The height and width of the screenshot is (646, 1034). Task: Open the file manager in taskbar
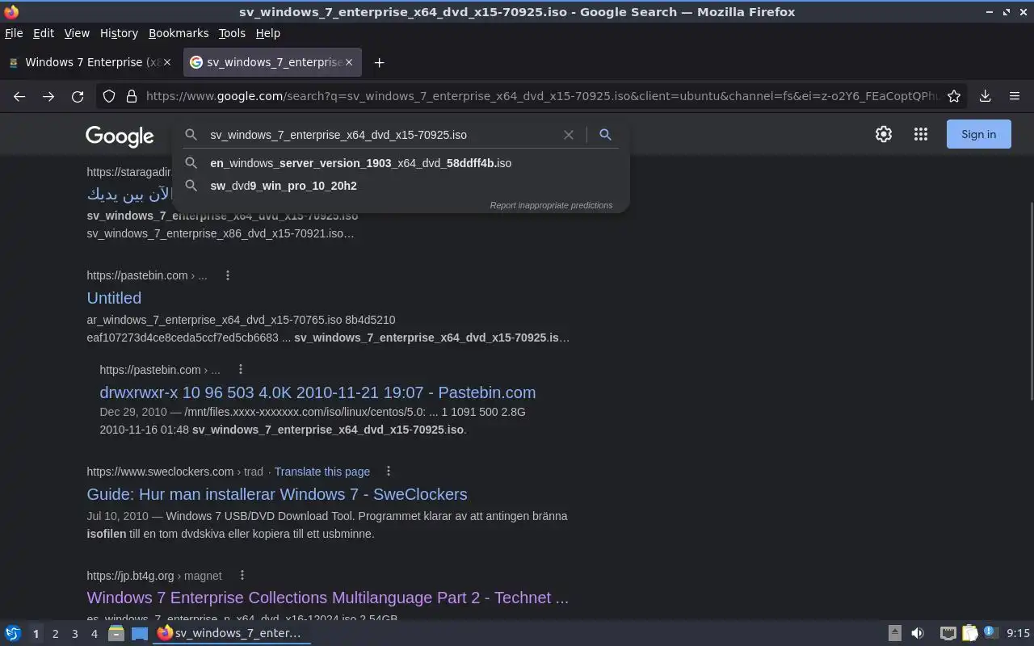tap(116, 633)
